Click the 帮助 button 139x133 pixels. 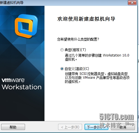click(13, 127)
